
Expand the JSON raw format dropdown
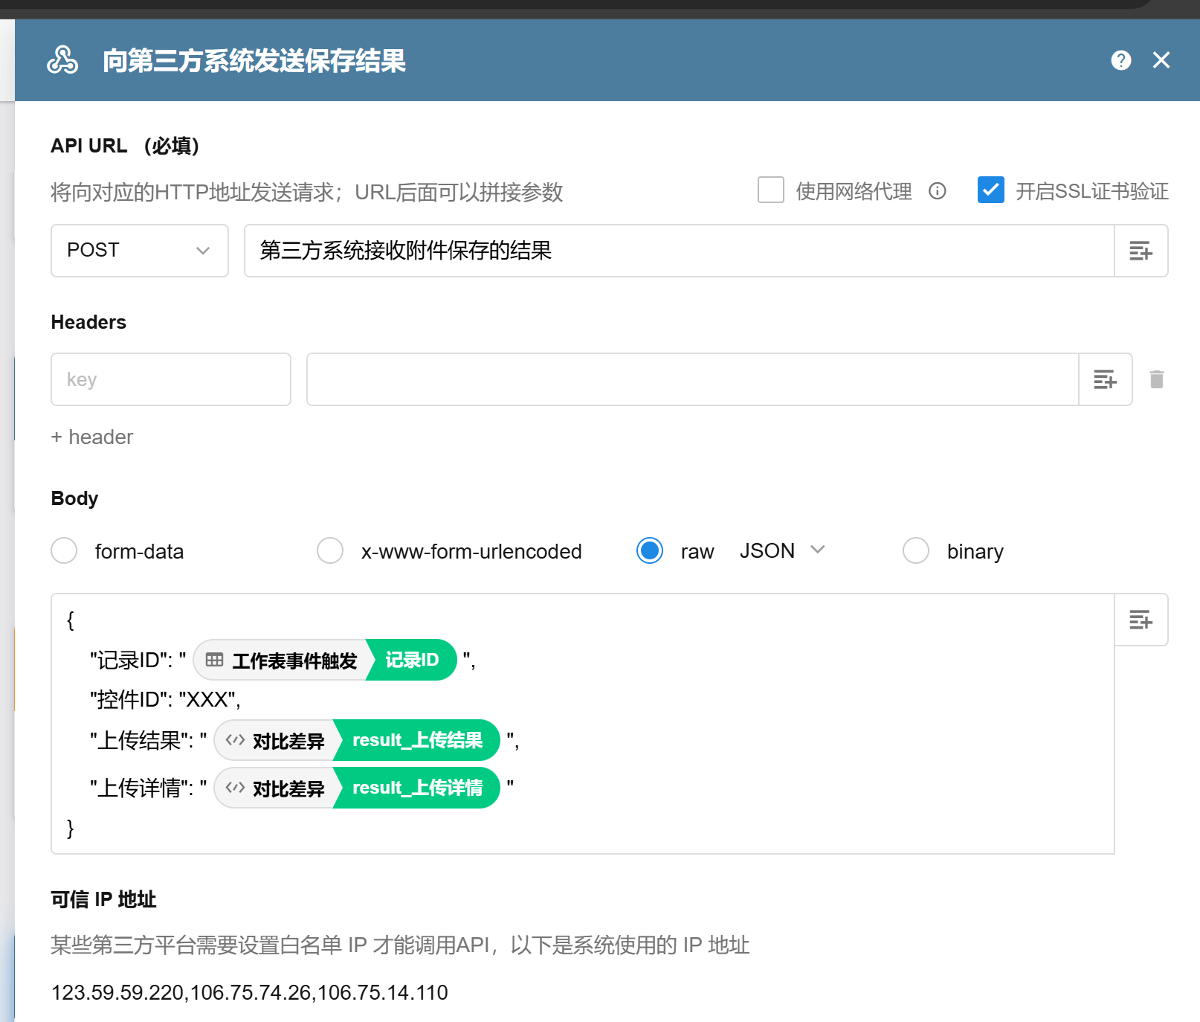(782, 550)
